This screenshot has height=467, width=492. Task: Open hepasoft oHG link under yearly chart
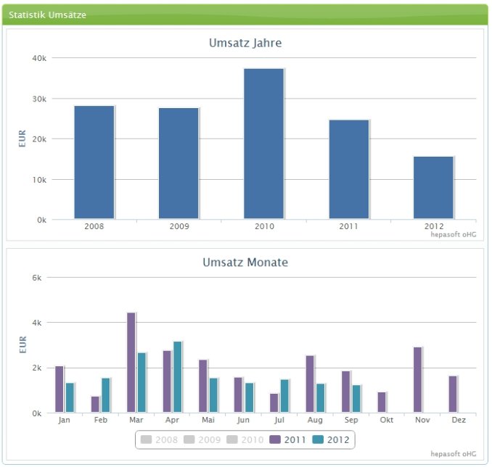pos(454,234)
